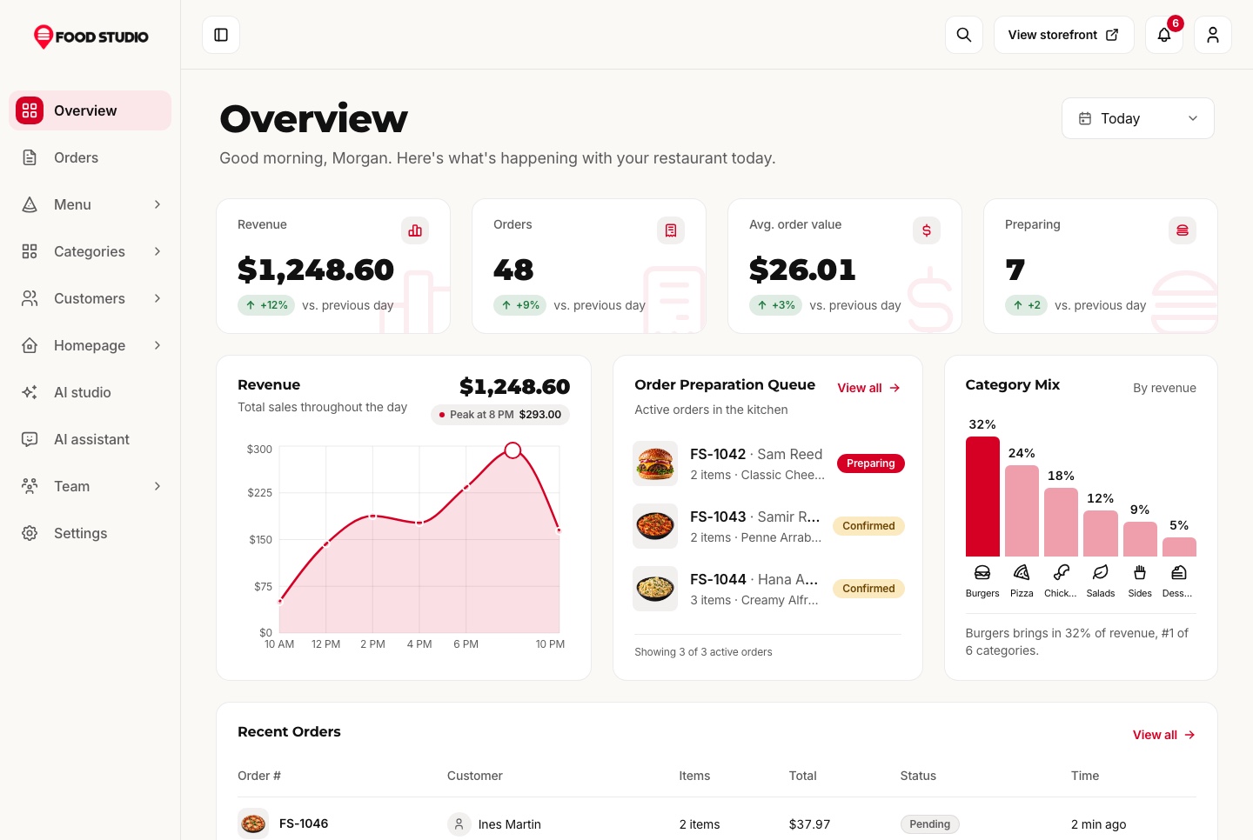The width and height of the screenshot is (1253, 840).
Task: Click the Pizza category icon
Action: coord(1022,572)
